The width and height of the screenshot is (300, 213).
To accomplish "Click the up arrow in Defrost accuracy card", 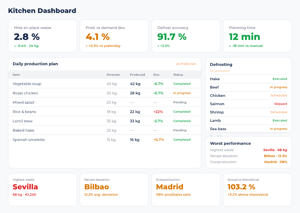I will click(158, 46).
